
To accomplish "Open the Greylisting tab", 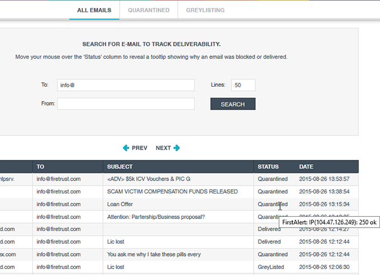I will [206, 10].
